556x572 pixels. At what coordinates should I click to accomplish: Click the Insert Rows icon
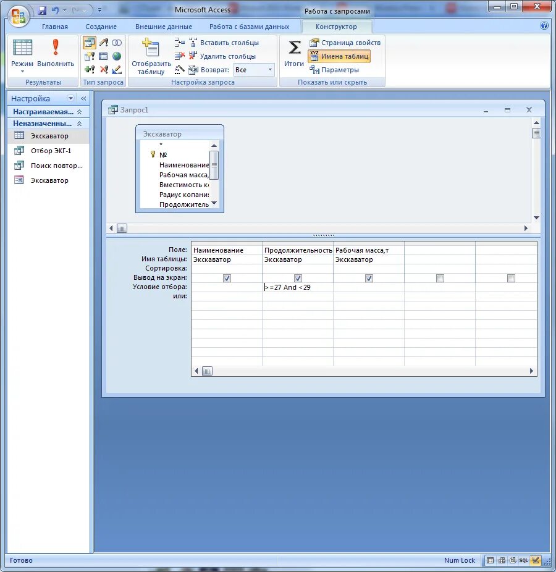pos(179,43)
